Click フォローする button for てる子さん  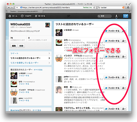coord(112,109)
